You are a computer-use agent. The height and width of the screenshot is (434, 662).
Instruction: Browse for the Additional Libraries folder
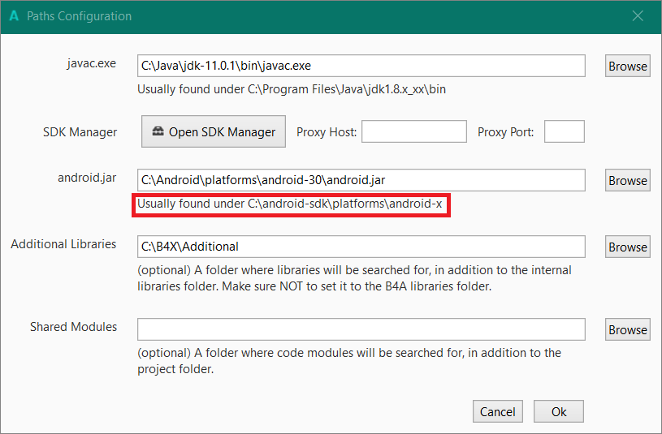coord(627,247)
